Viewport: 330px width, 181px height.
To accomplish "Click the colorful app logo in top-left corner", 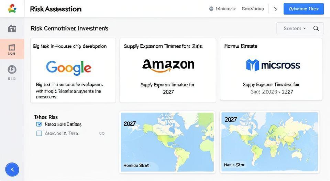I will point(12,9).
